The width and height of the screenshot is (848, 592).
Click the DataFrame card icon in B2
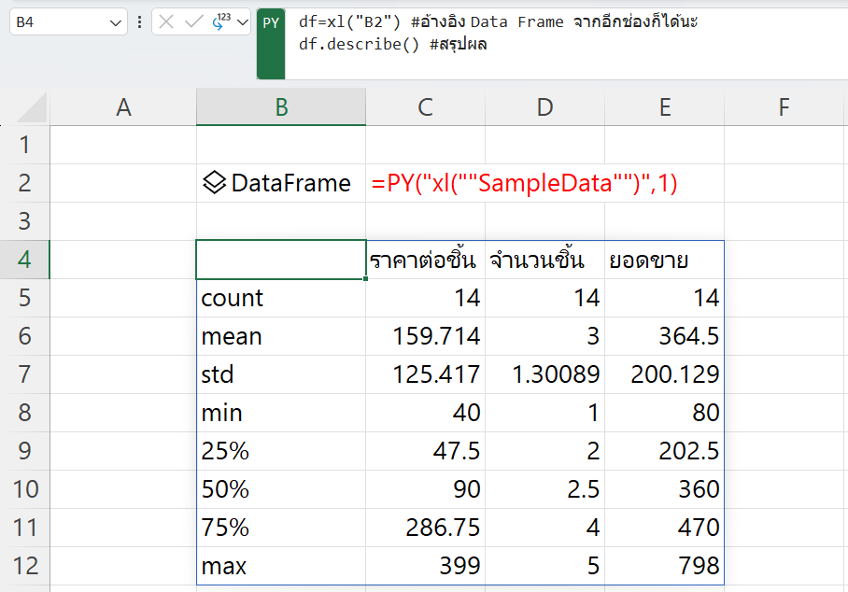[x=214, y=182]
